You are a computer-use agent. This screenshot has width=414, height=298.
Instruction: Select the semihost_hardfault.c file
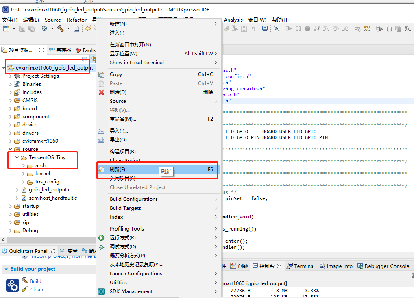click(53, 198)
